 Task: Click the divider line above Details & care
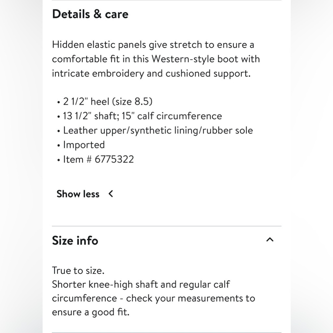pyautogui.click(x=167, y=0)
